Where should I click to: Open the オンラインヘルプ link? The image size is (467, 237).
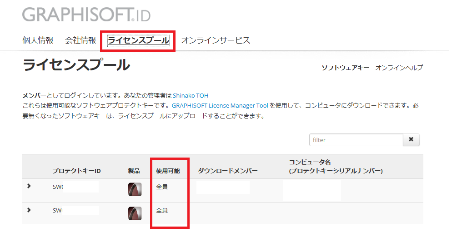click(x=399, y=68)
